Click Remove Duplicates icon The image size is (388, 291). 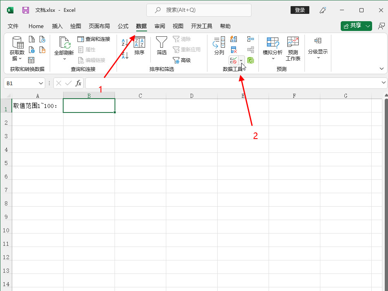[234, 50]
